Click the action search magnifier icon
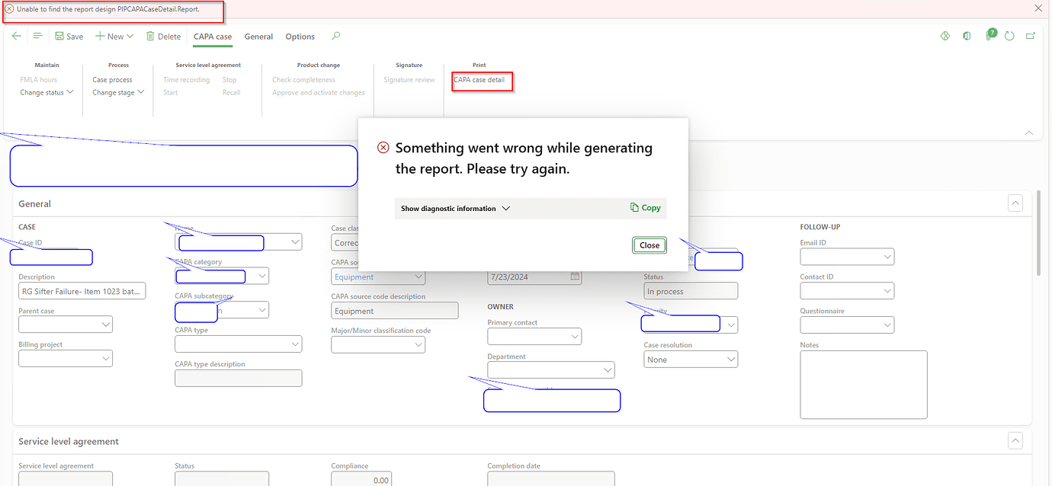This screenshot has height=486, width=1052. point(336,36)
